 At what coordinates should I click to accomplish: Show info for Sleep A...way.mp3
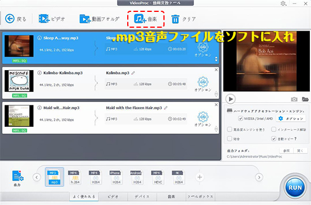pyautogui.click(x=39, y=38)
